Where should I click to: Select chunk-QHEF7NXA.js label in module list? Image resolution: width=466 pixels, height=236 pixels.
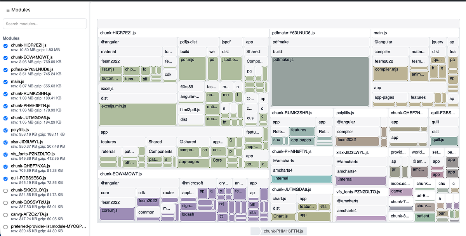click(x=31, y=166)
